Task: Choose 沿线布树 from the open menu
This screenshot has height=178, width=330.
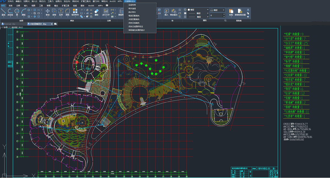Action: tap(132, 5)
